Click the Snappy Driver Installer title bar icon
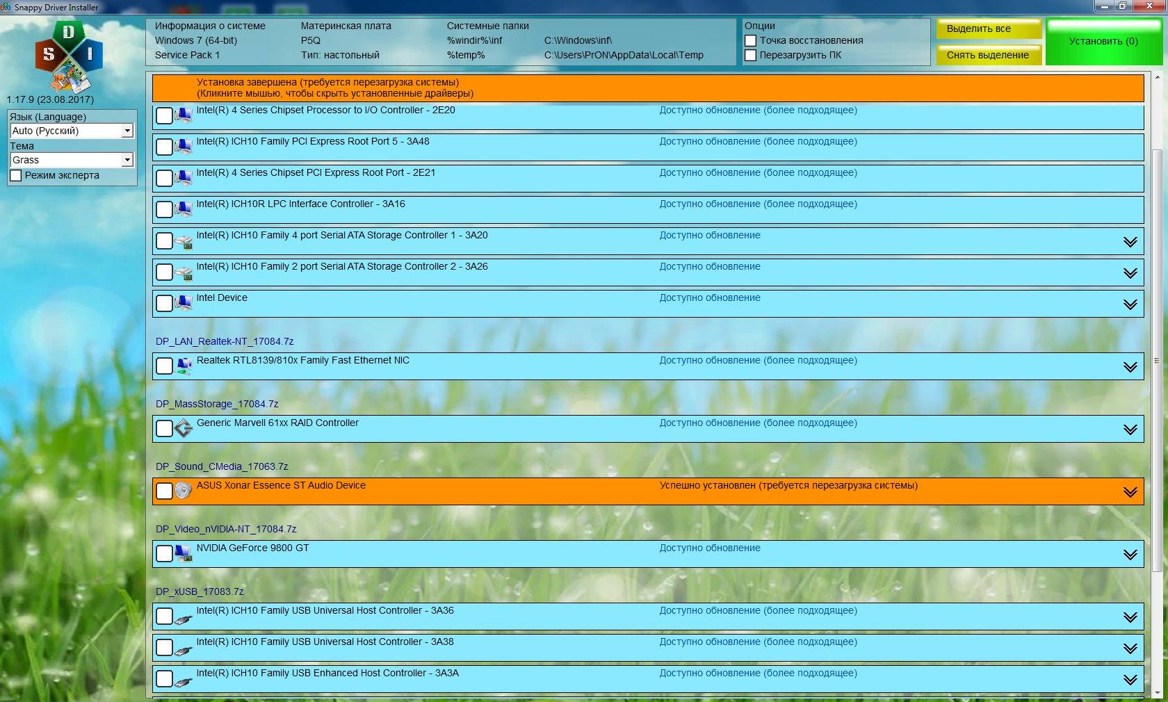 tap(6, 7)
